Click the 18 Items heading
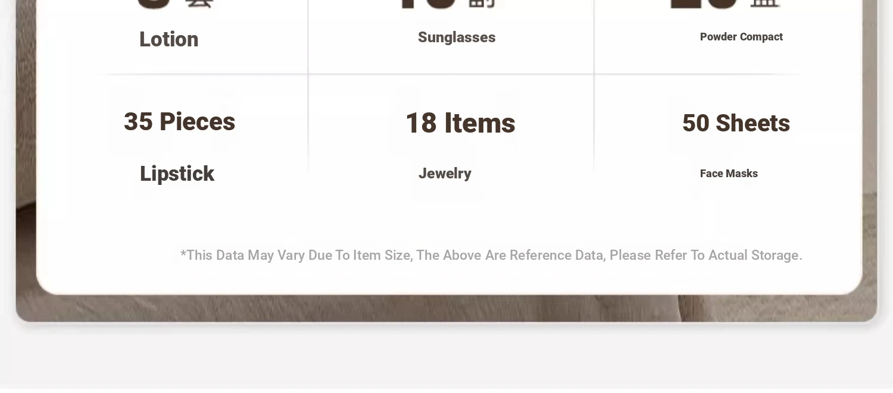The height and width of the screenshot is (393, 893). tap(460, 124)
